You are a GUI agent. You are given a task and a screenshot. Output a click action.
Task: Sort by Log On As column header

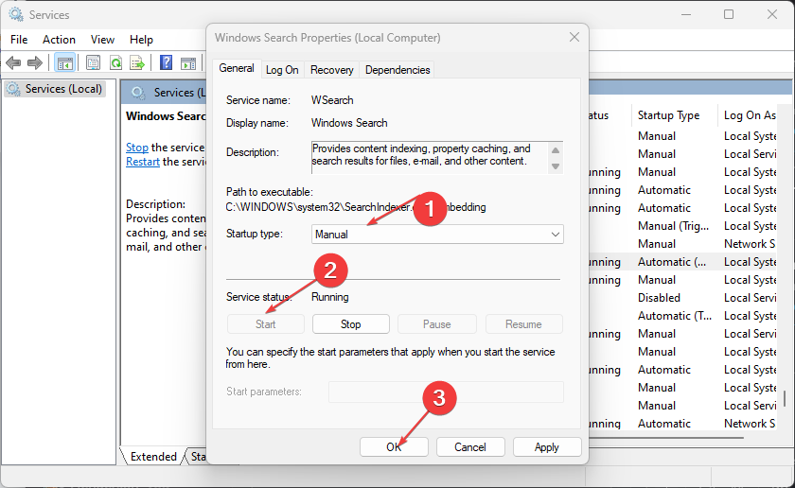tap(750, 115)
